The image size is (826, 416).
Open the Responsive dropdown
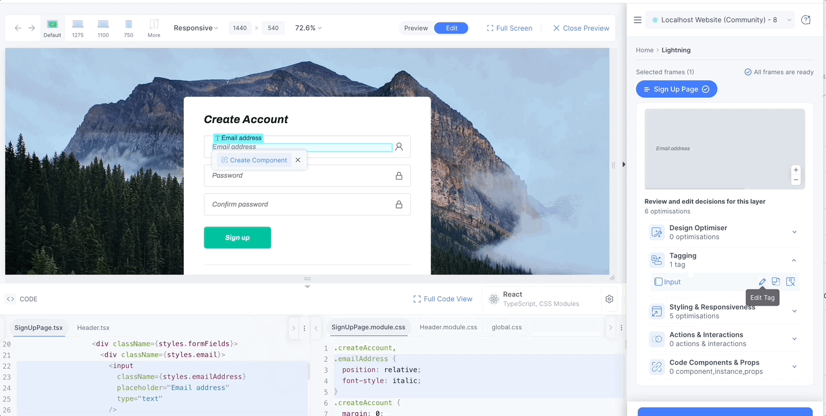196,28
